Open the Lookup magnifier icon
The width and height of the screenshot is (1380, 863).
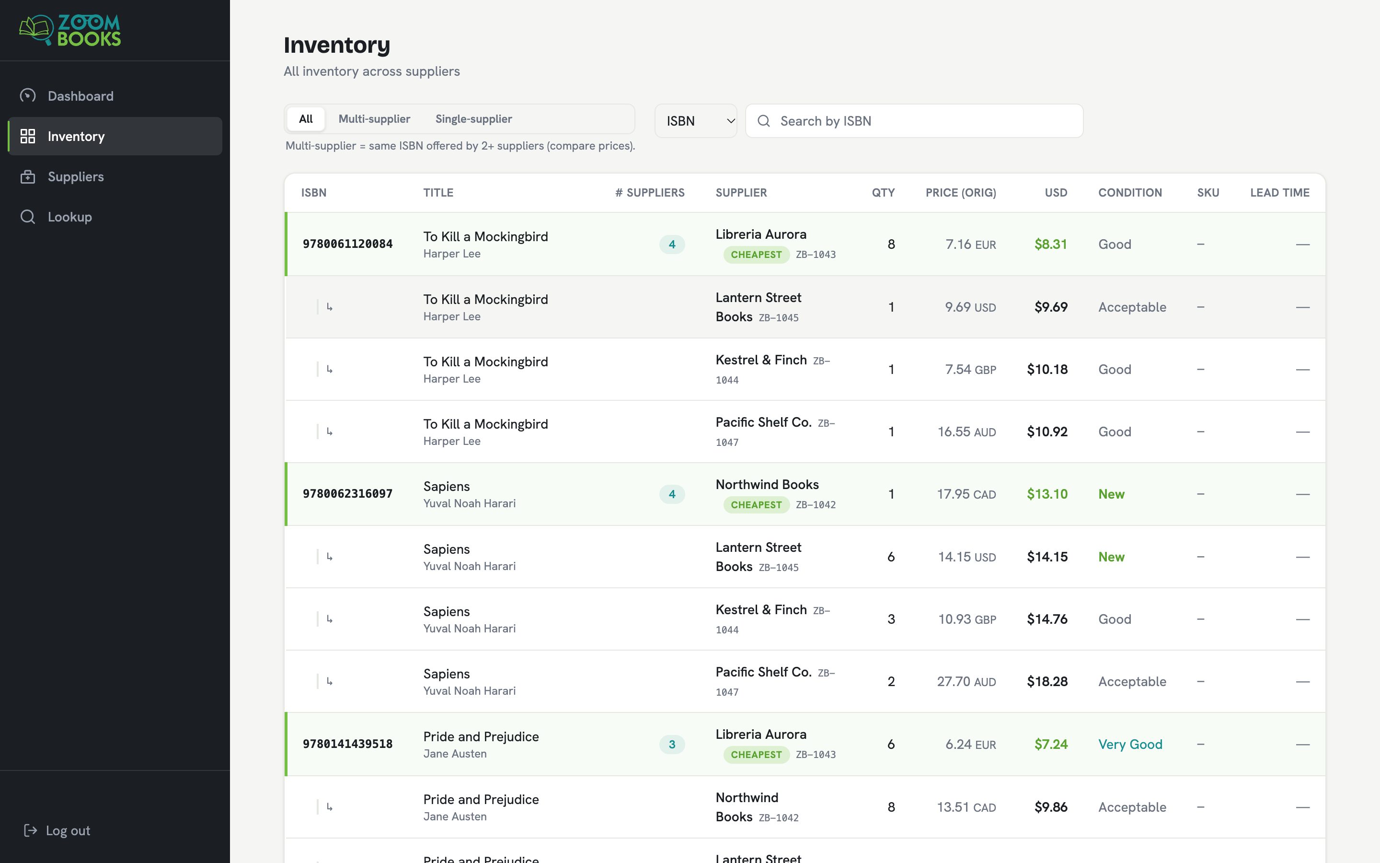(x=27, y=217)
